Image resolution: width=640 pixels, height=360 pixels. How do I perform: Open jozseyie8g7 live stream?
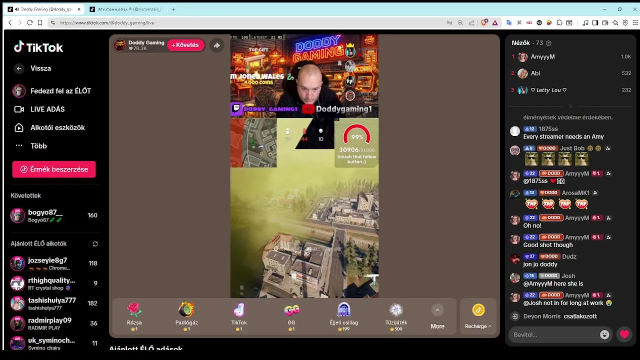pos(54,263)
